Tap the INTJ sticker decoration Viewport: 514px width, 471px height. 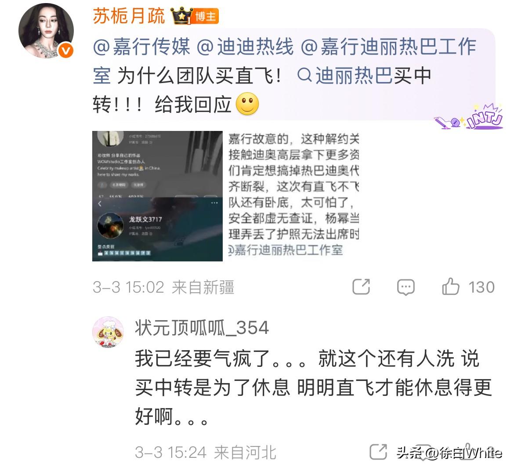coord(469,117)
